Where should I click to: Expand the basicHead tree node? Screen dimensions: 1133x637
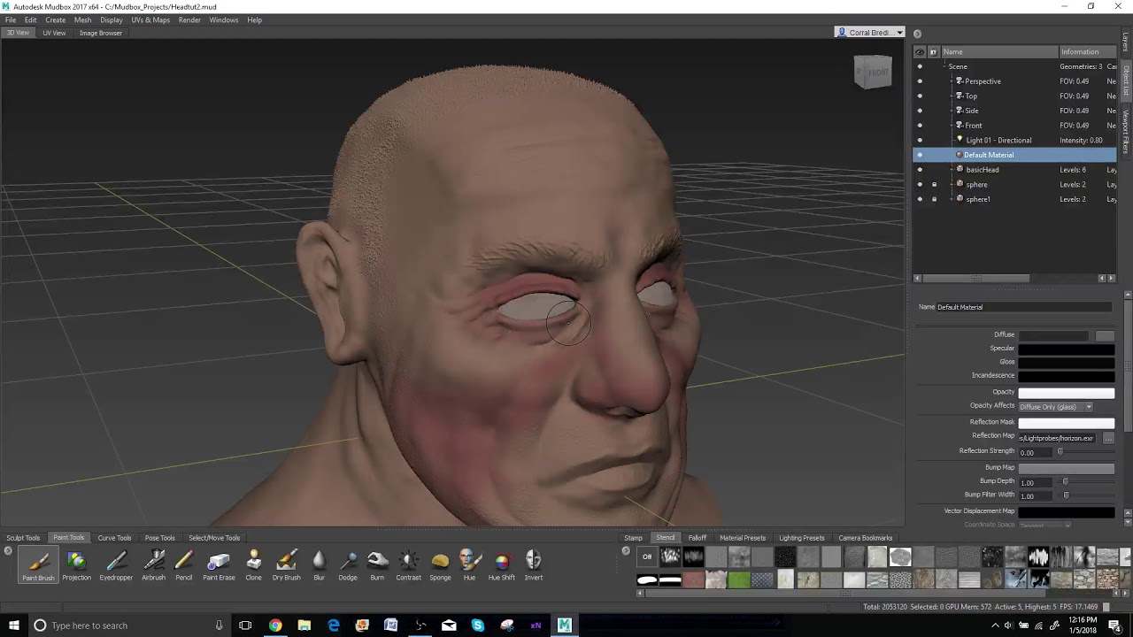click(x=951, y=170)
